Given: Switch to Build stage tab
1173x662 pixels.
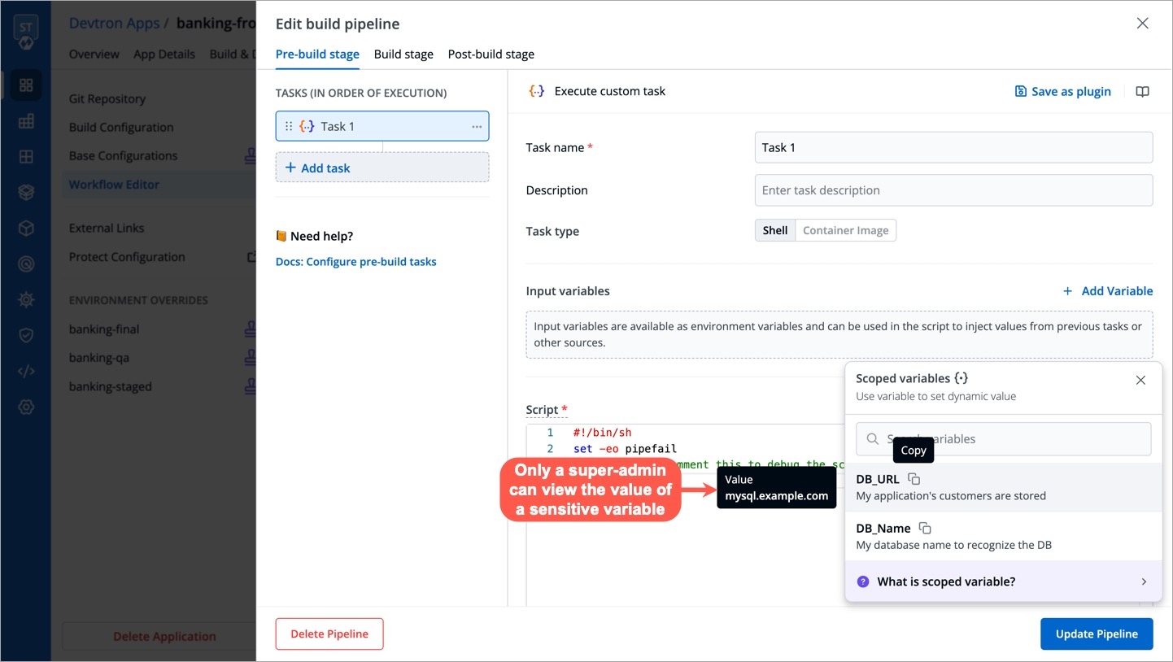Looking at the screenshot, I should click(403, 54).
